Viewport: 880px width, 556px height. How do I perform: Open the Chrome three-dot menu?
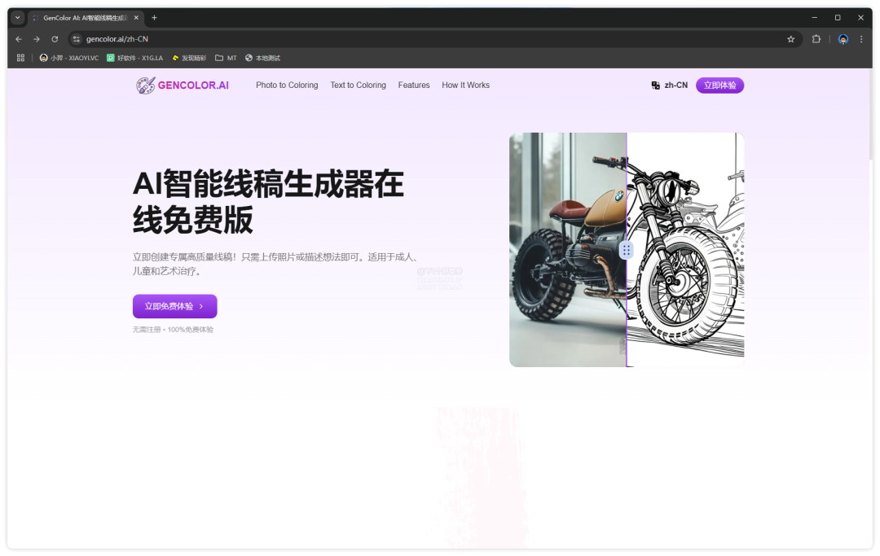(861, 39)
